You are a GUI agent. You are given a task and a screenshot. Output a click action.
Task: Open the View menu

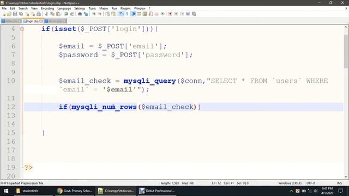point(34,9)
